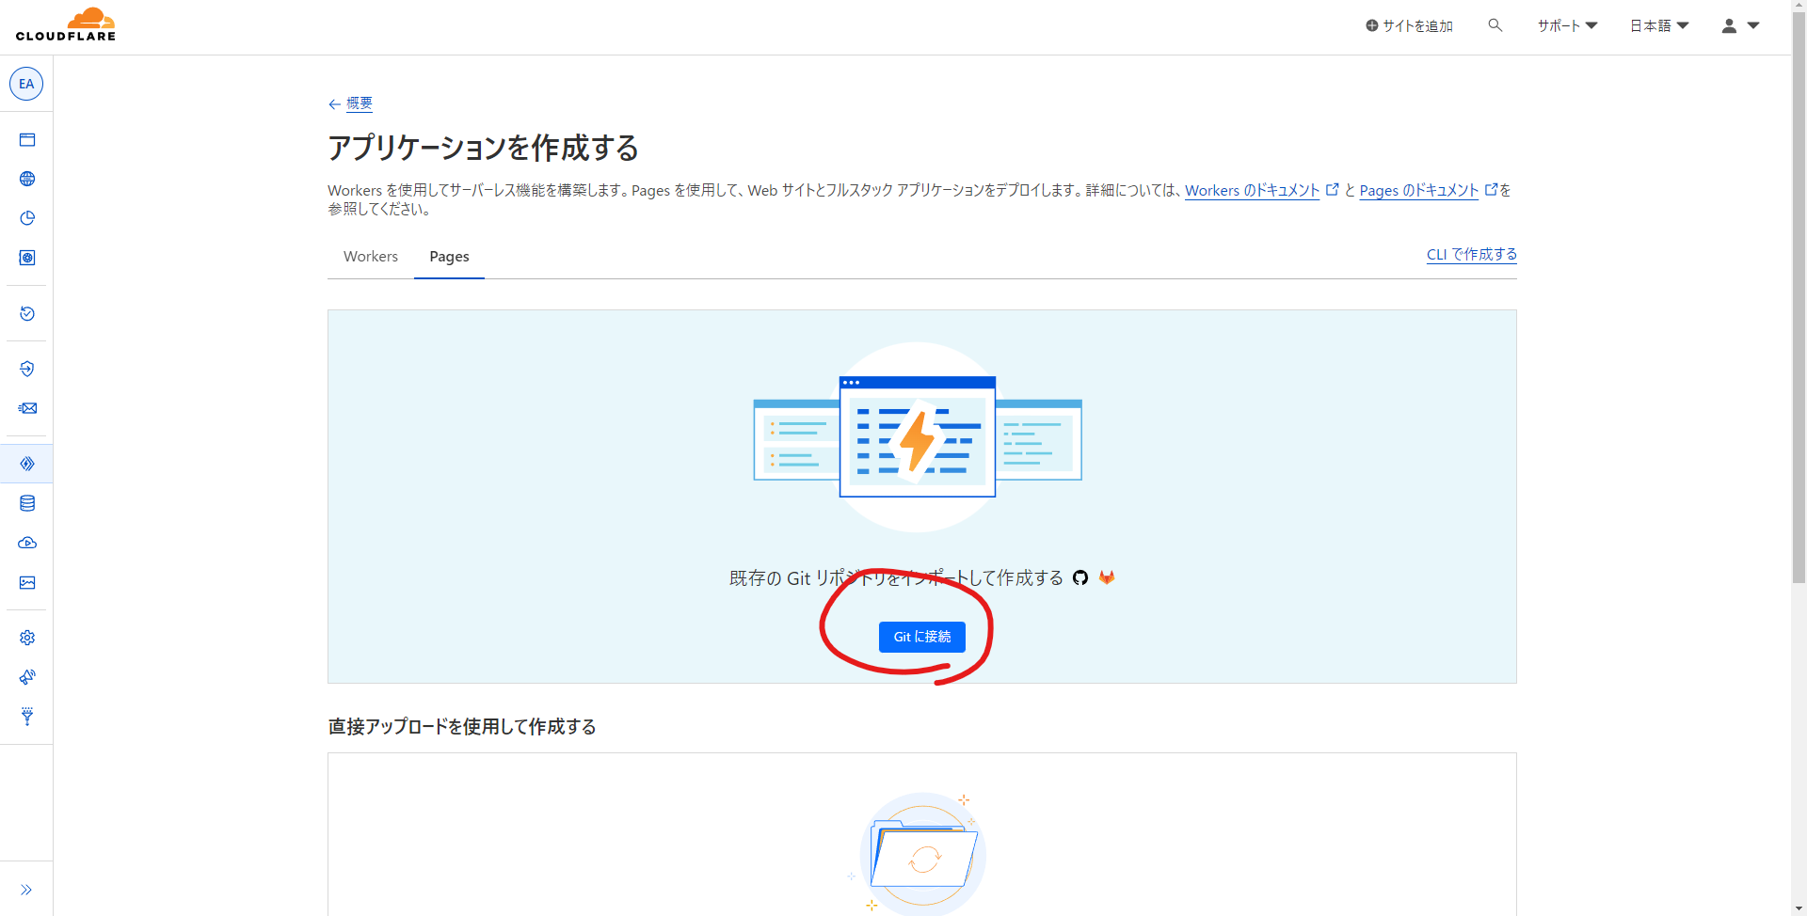Screen dimensions: 1807x916
Task: Click the アプリケーションを作成する heading
Action: [x=484, y=148]
